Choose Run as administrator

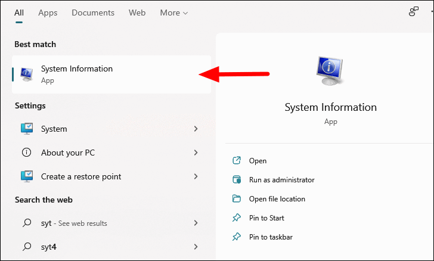(282, 180)
